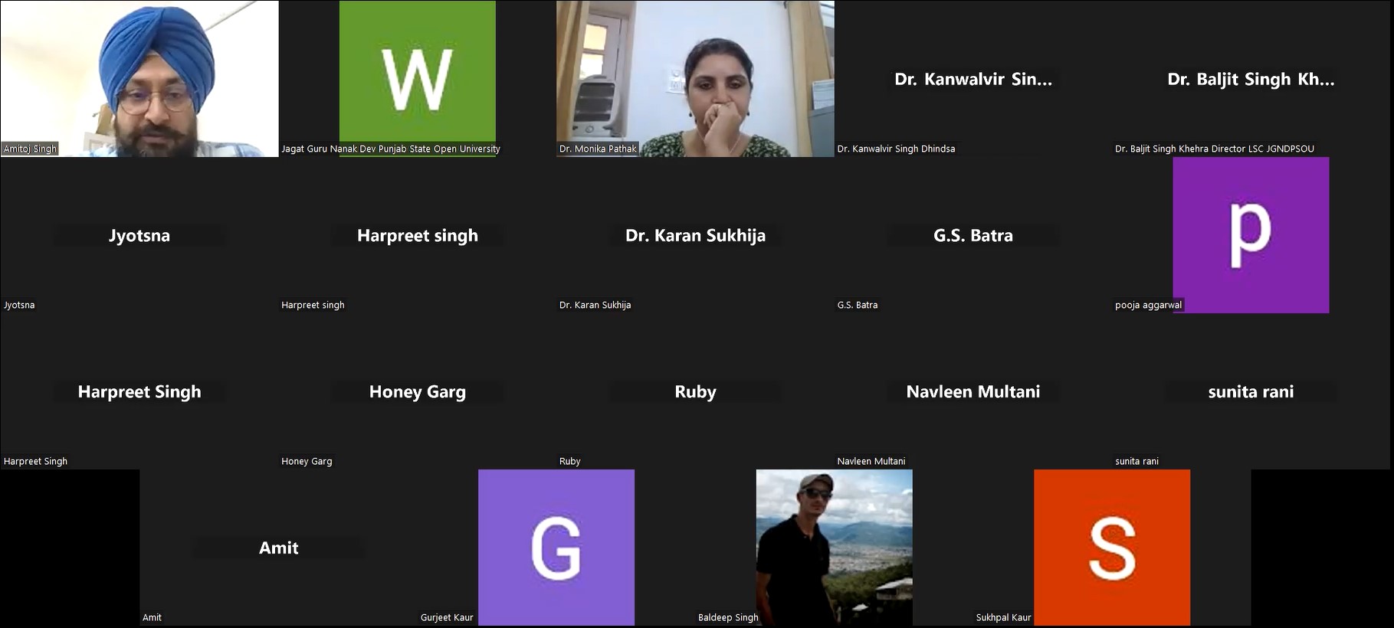1394x628 pixels.
Task: Click the small Harpreet Singh capitalized label
Action: click(x=35, y=461)
